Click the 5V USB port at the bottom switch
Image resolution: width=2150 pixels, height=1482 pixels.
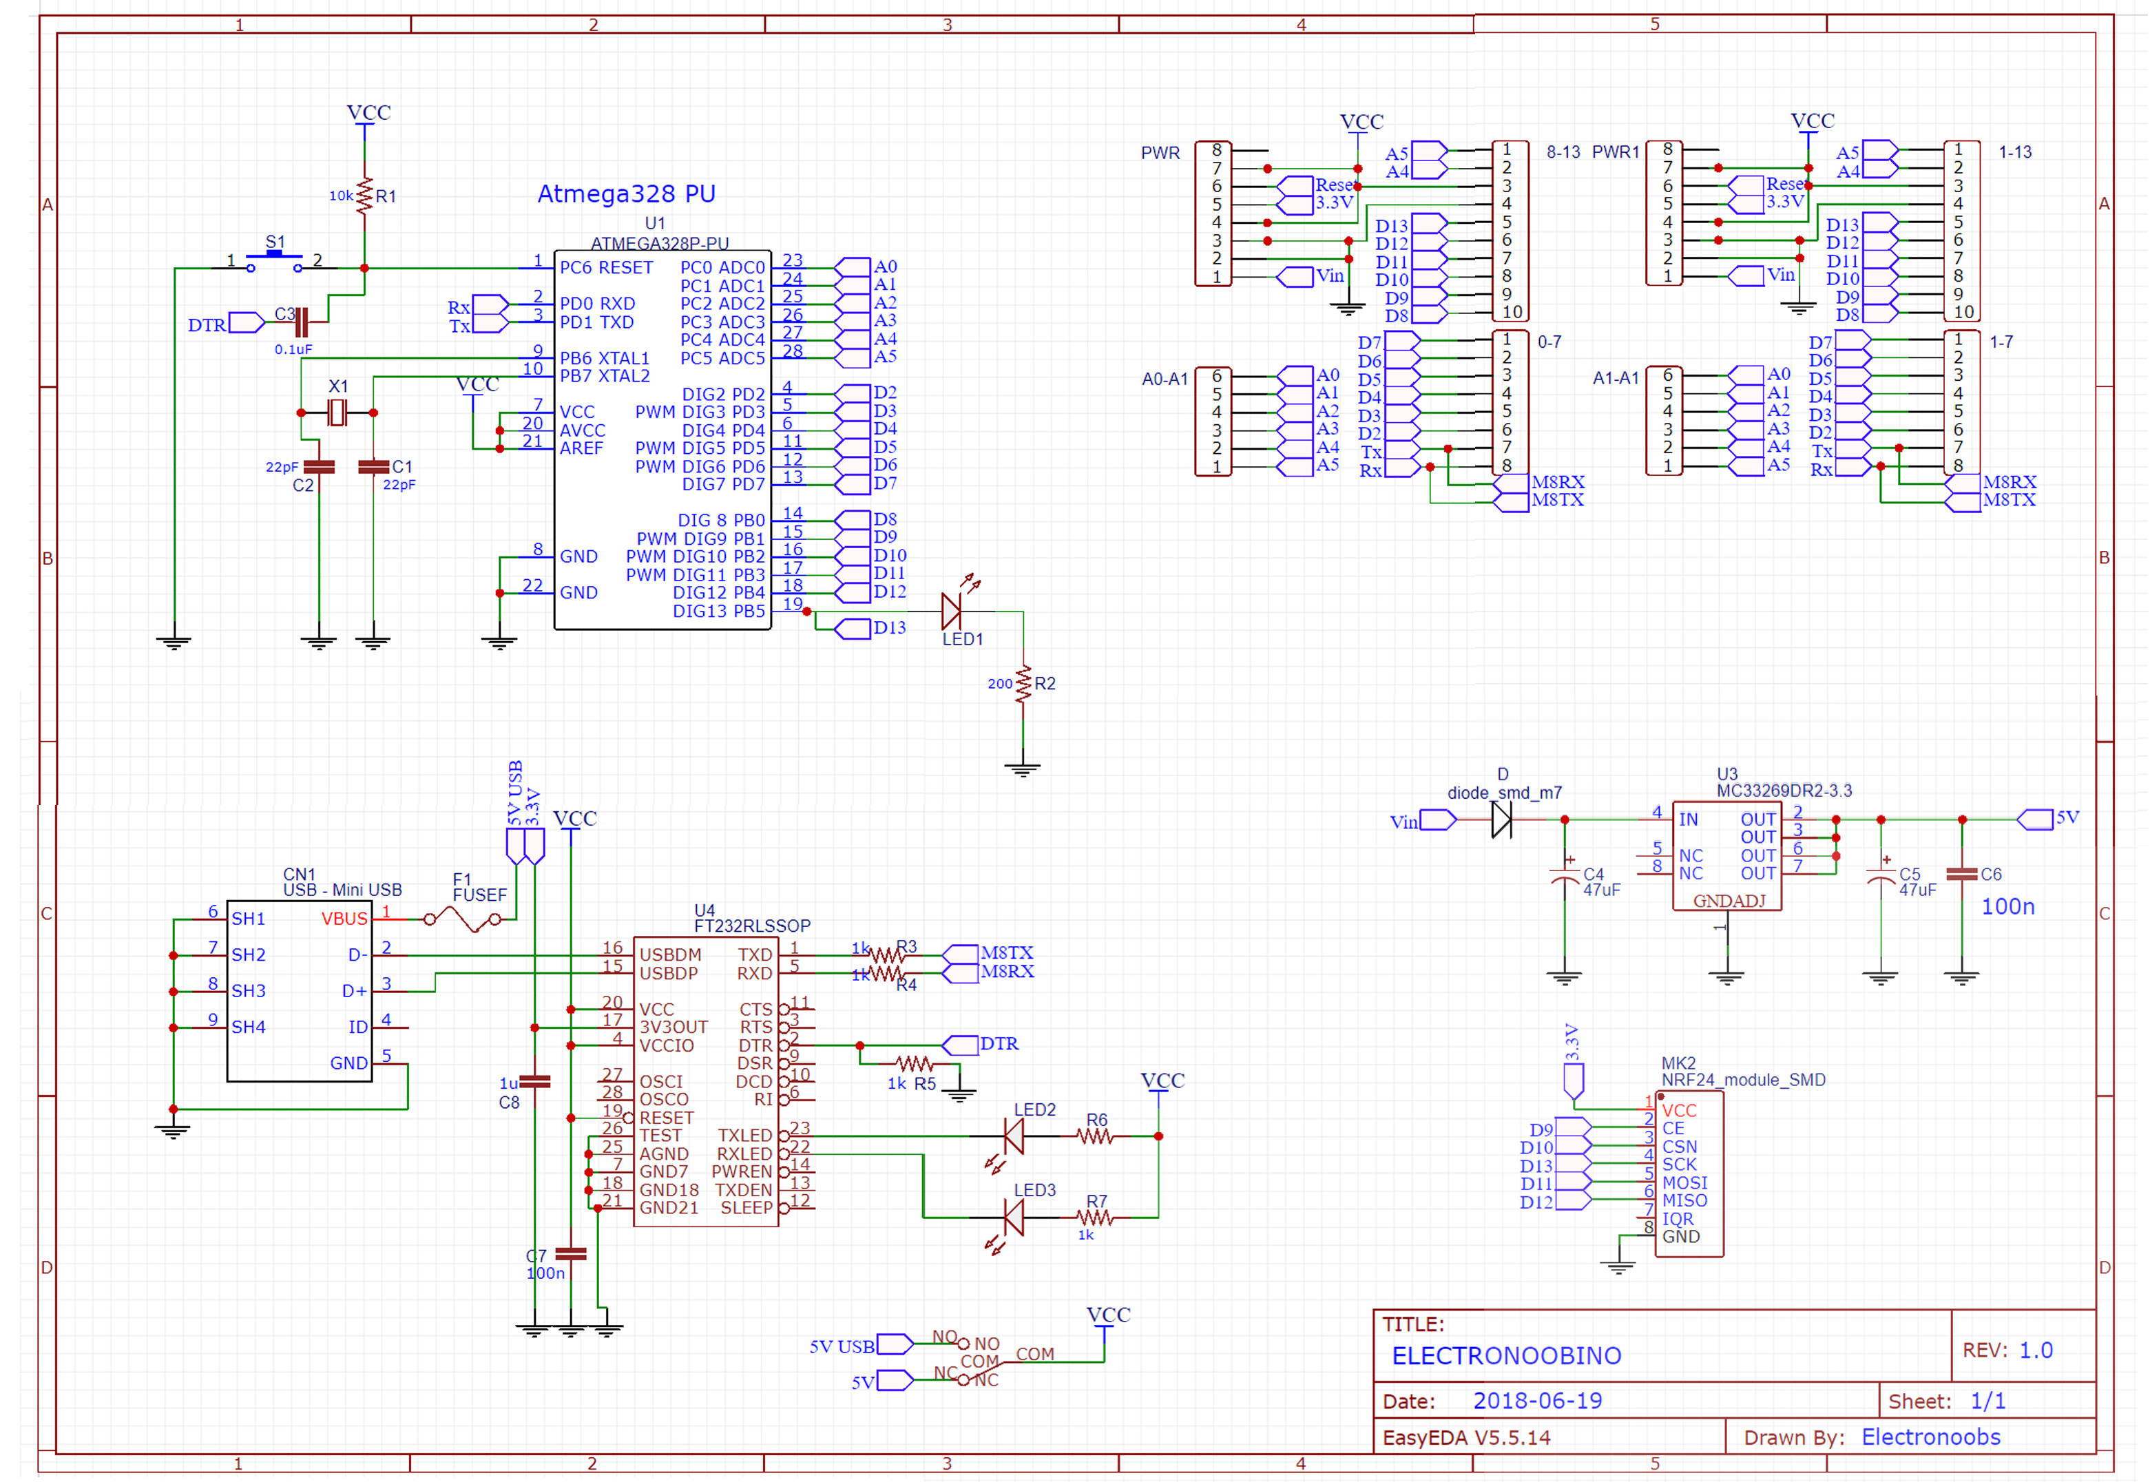point(896,1344)
